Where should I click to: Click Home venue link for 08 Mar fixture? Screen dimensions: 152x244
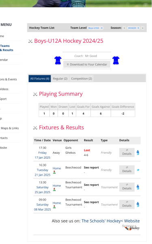point(57,203)
